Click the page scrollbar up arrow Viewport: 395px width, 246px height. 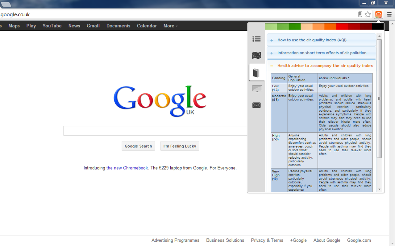pyautogui.click(x=393, y=23)
